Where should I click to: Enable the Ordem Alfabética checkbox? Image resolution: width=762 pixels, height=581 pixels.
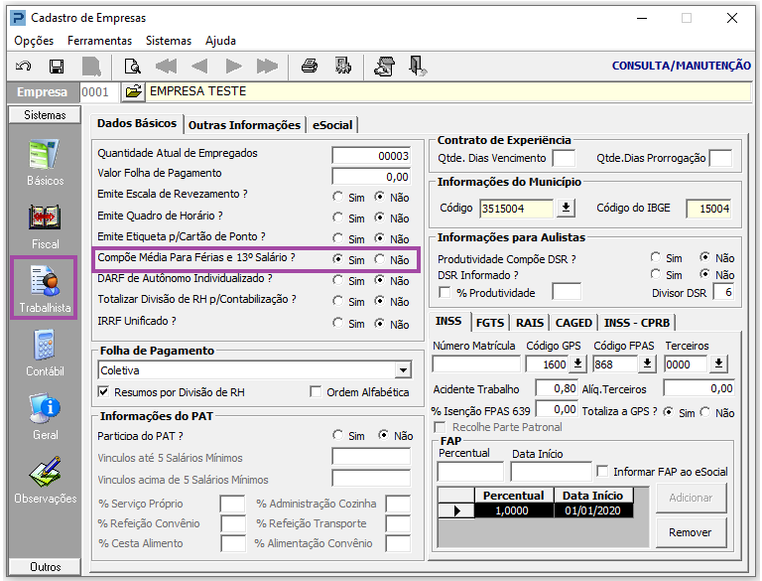pyautogui.click(x=317, y=392)
